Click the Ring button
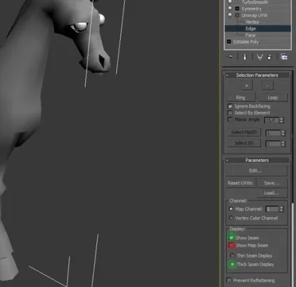The image size is (296, 287). point(240,98)
